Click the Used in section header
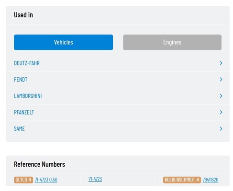Screen dimensions: 233x191 (x=23, y=15)
